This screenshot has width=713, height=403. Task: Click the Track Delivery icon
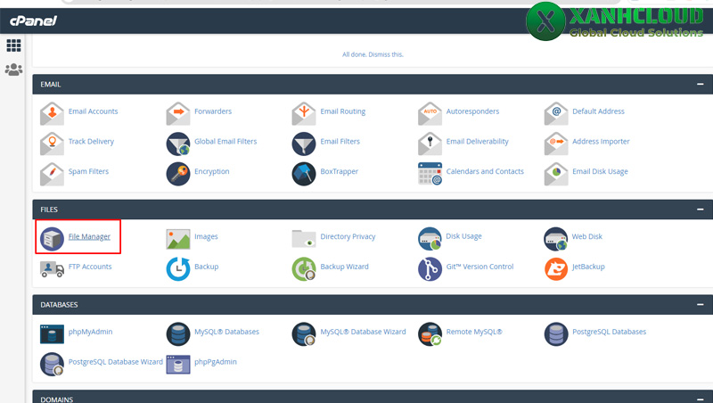pos(52,144)
